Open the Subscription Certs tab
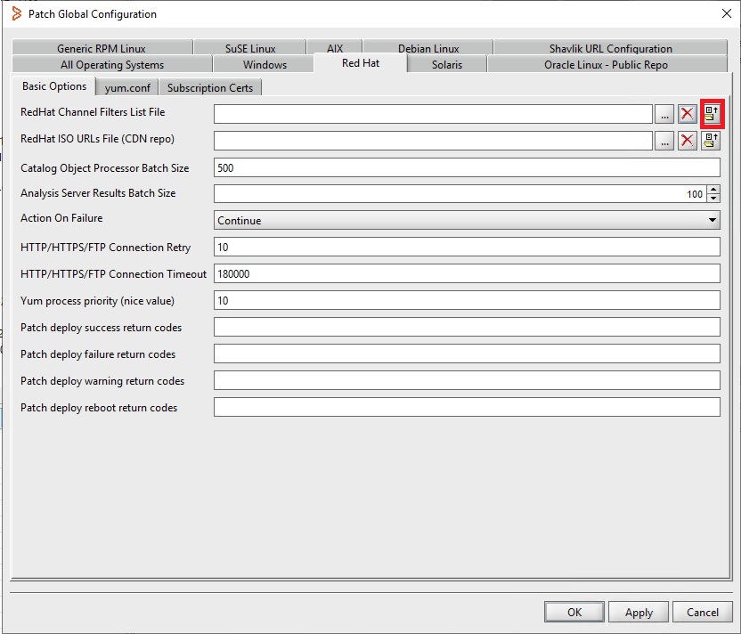Image resolution: width=741 pixels, height=634 pixels. 210,88
